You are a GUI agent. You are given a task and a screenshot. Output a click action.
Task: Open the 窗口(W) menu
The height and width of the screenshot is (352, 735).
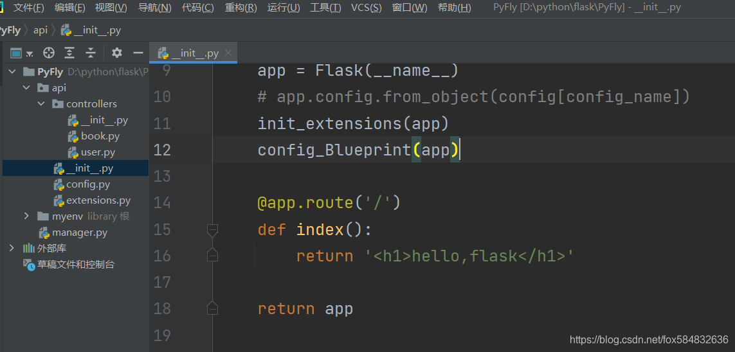(410, 8)
